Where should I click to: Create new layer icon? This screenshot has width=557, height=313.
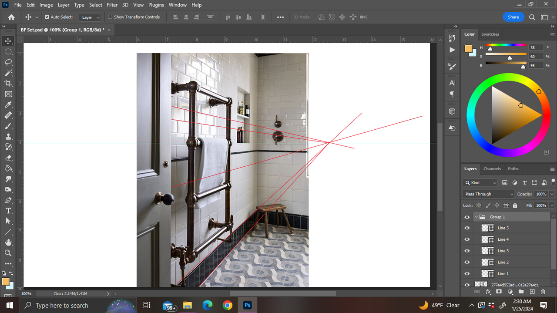point(532,291)
